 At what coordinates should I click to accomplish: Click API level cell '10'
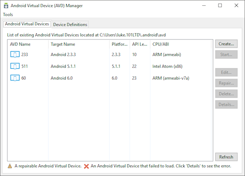pos(134,54)
